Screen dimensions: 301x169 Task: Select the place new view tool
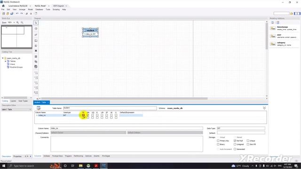click(x=36, y=61)
